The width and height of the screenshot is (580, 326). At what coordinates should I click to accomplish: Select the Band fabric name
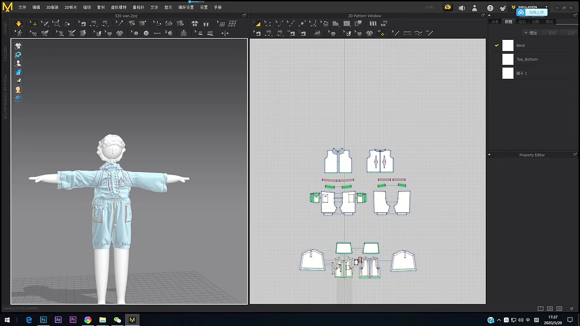pos(521,45)
